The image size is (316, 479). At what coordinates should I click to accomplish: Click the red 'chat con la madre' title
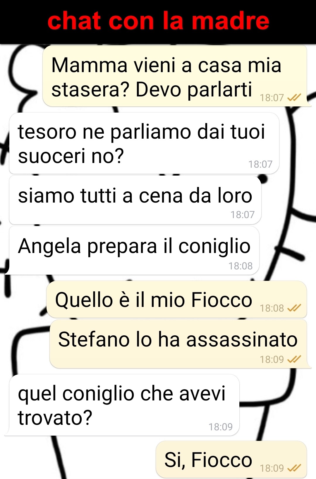(x=158, y=21)
